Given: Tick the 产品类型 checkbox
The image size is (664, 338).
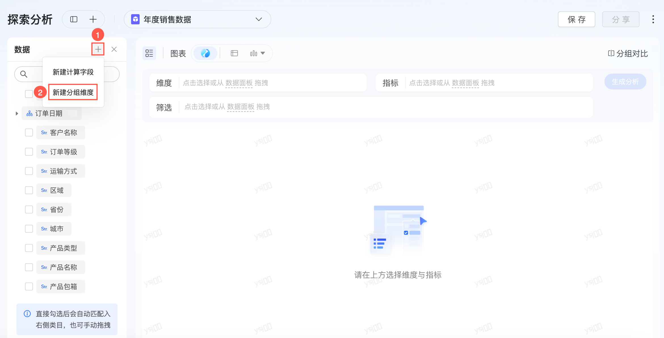Looking at the screenshot, I should 29,248.
